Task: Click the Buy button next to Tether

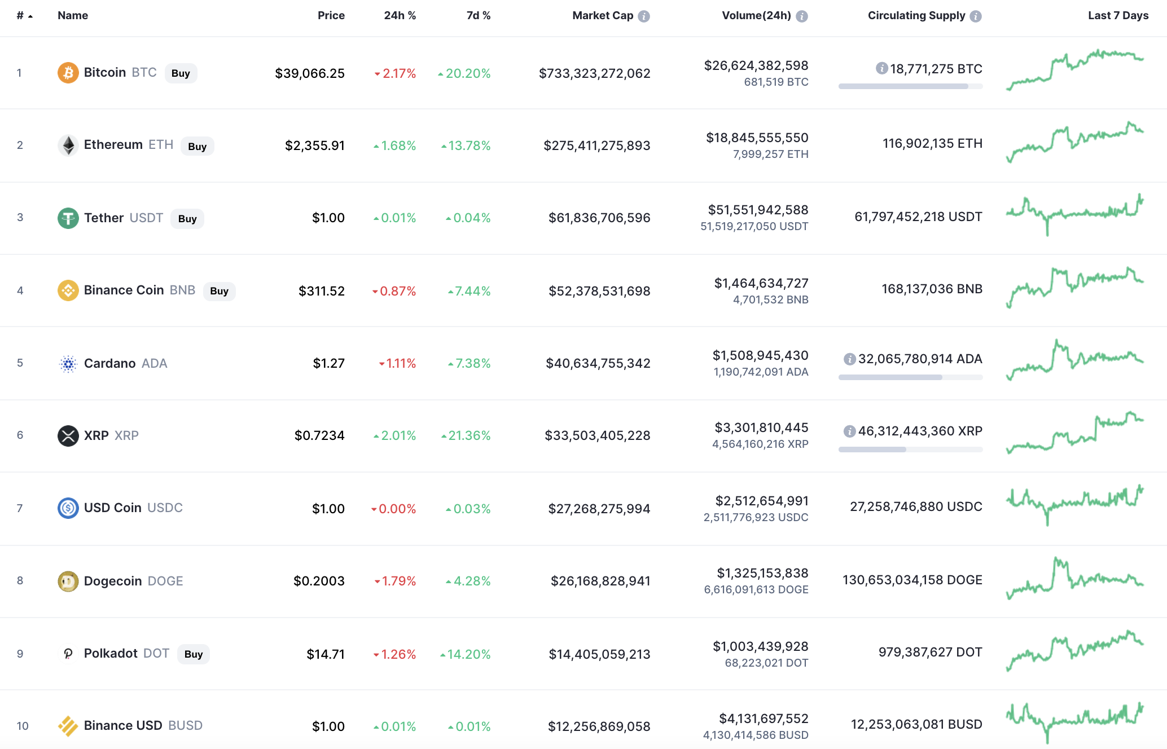Action: tap(187, 219)
